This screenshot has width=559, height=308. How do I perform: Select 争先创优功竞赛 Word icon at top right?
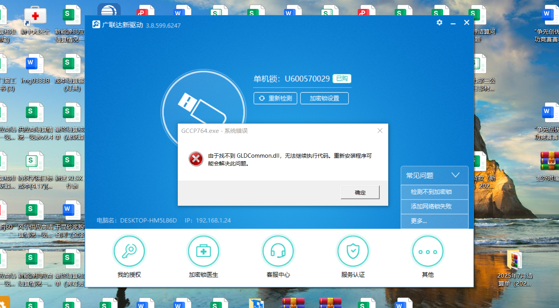[548, 24]
